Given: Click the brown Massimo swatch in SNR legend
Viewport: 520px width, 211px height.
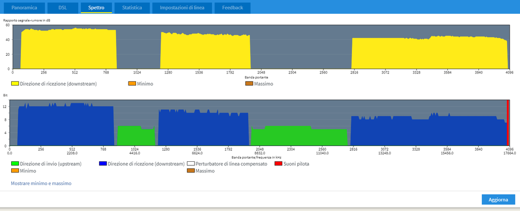Looking at the screenshot, I should [249, 83].
